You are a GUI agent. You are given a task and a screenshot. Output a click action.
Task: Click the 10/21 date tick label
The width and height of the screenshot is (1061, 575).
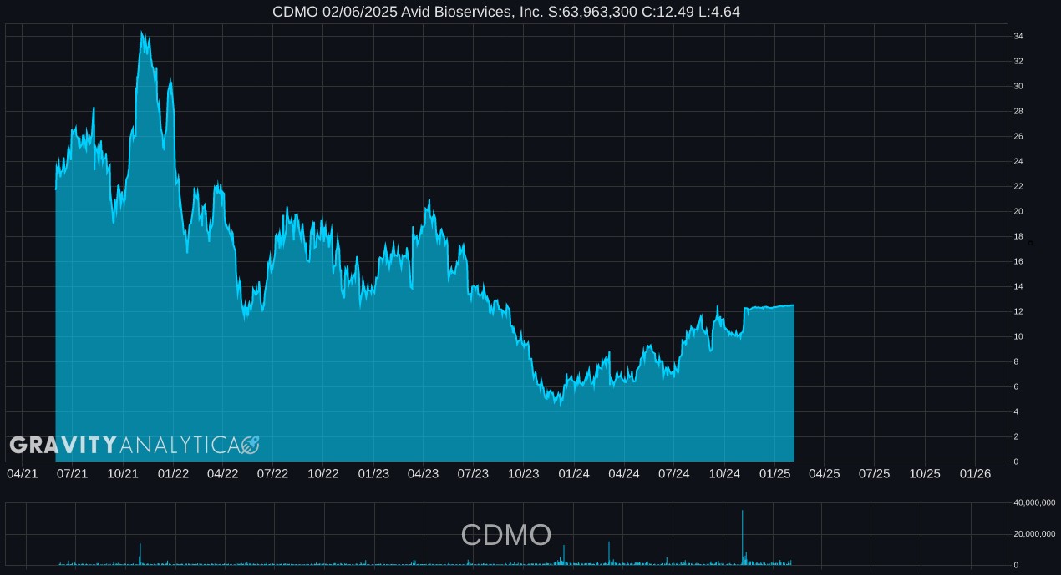pyautogui.click(x=123, y=473)
